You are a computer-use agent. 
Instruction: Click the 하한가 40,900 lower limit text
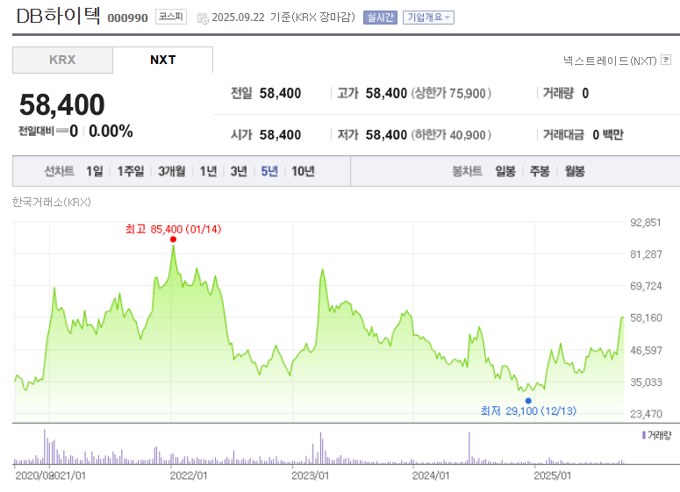(x=451, y=135)
